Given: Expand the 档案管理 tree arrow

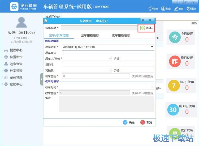Looking at the screenshot, I should pos(2,70).
